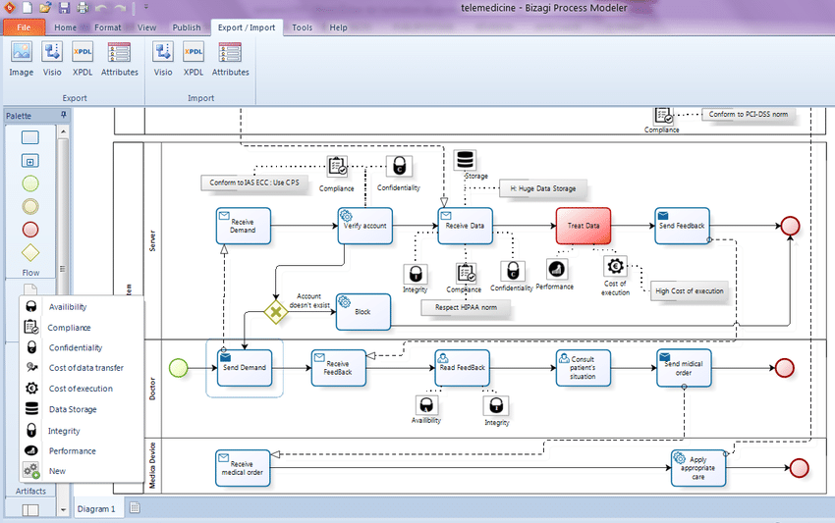The height and width of the screenshot is (523, 835).
Task: Select Storage database icon above Receive Data
Action: 465,160
